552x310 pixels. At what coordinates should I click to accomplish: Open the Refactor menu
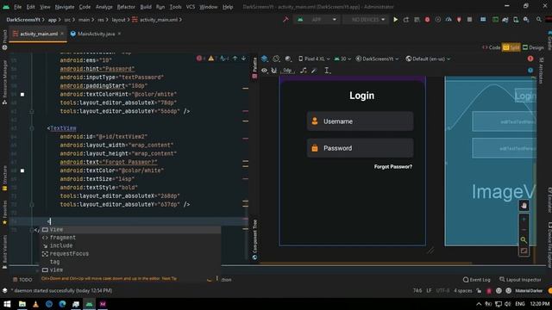126,7
